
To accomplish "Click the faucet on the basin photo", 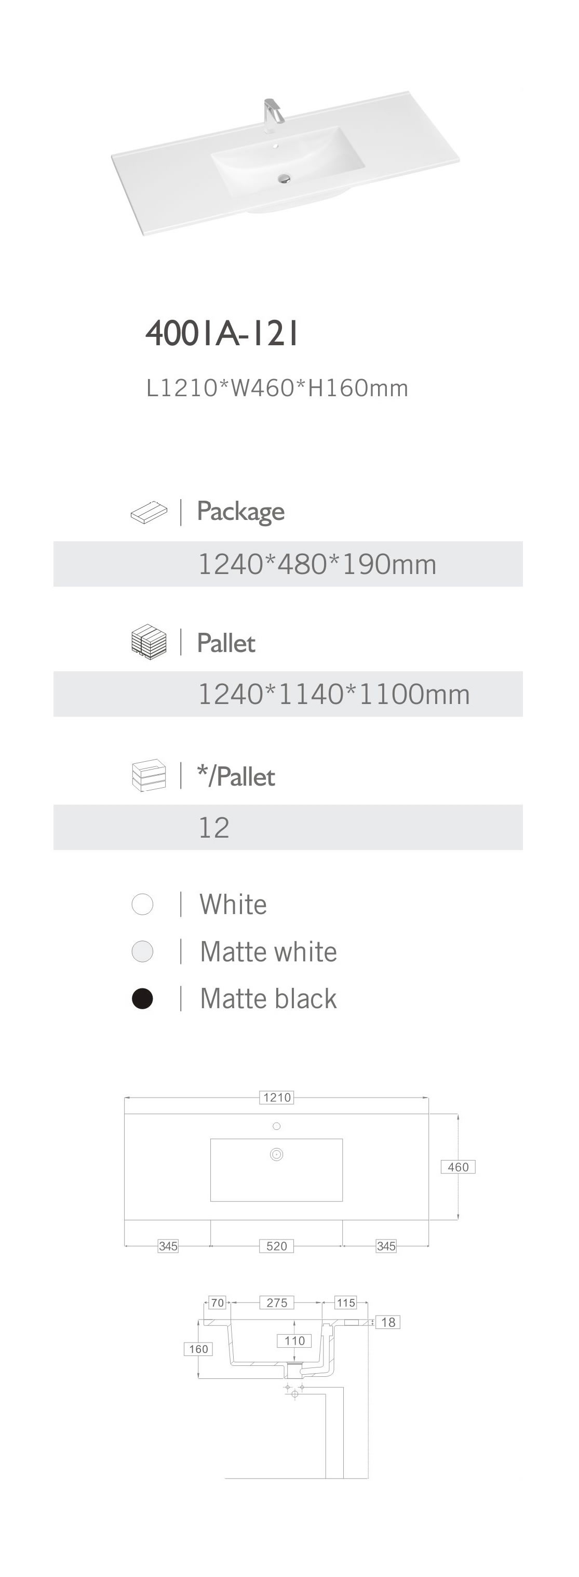I will [x=270, y=114].
